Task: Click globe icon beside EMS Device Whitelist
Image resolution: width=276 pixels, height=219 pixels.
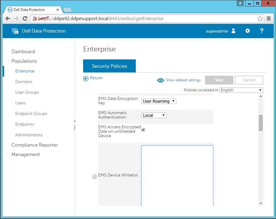Action: click(95, 177)
